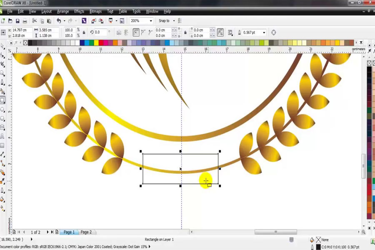This screenshot has width=375, height=250.
Task: Click Convert to Curves icon
Action: pyautogui.click(x=274, y=32)
